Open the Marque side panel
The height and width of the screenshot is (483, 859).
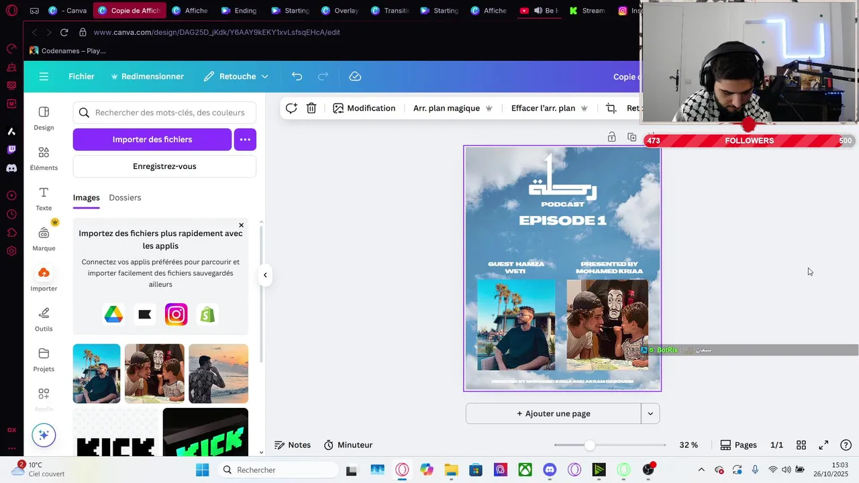44,239
